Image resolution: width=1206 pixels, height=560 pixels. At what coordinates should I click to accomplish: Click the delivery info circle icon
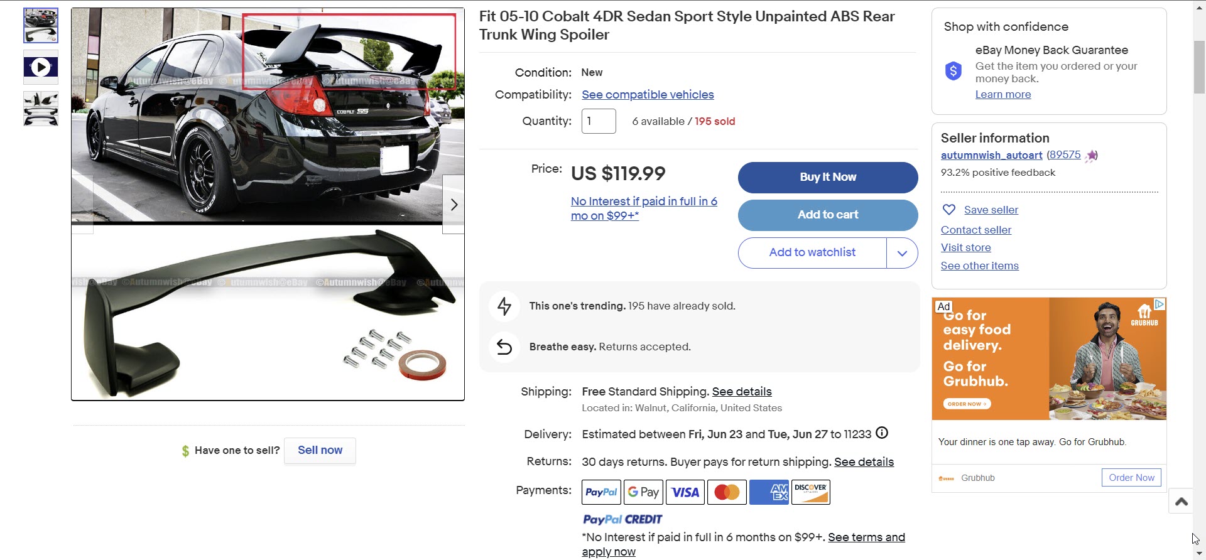tap(882, 433)
